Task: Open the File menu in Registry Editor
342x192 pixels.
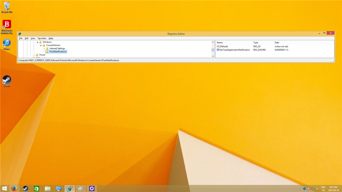Action: [21, 38]
